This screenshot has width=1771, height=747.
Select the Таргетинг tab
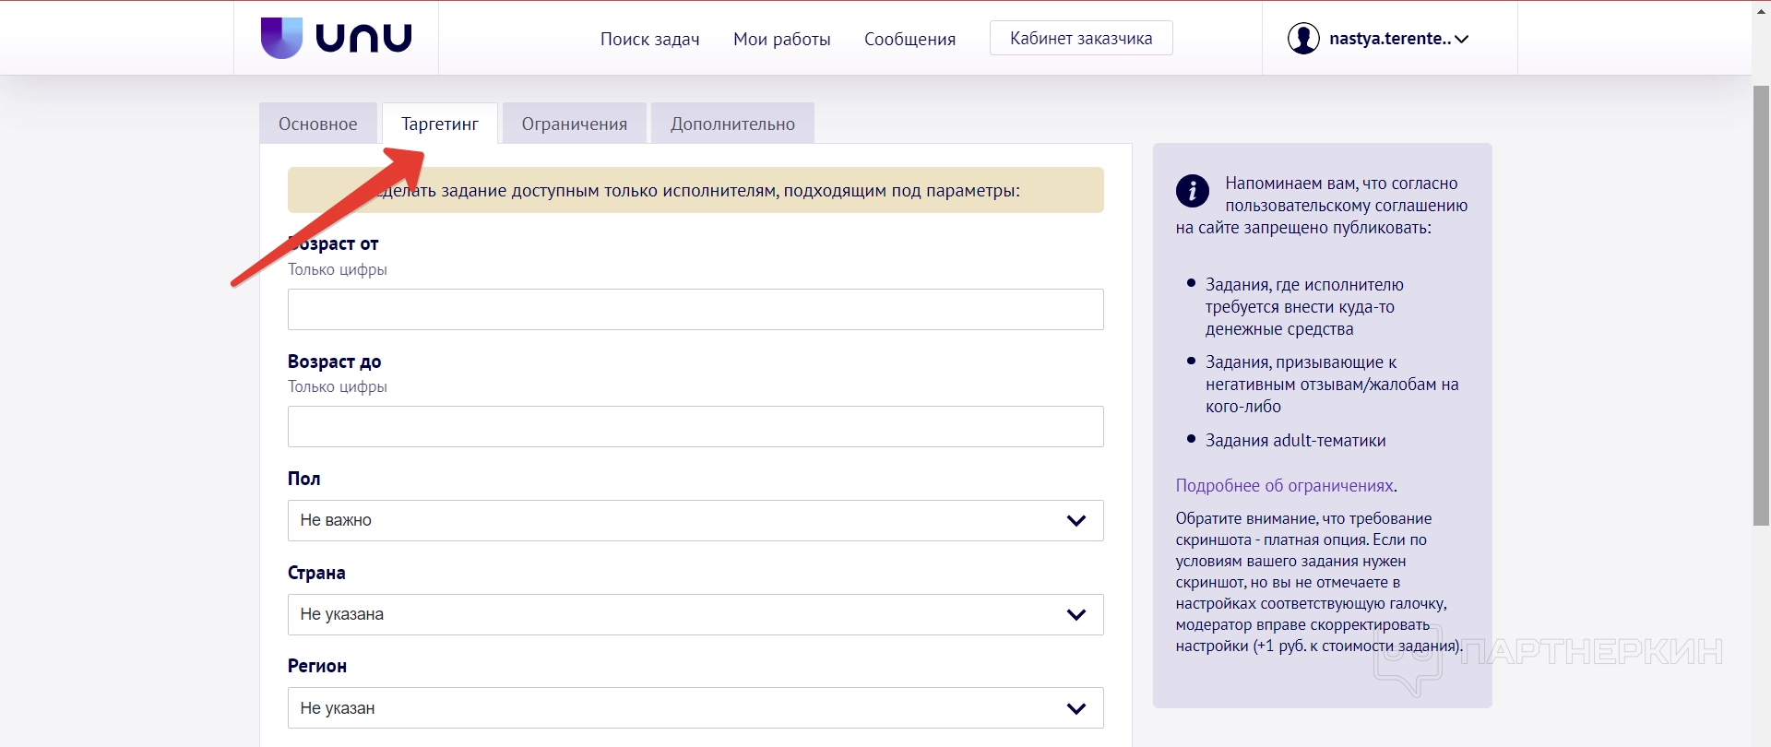440,124
